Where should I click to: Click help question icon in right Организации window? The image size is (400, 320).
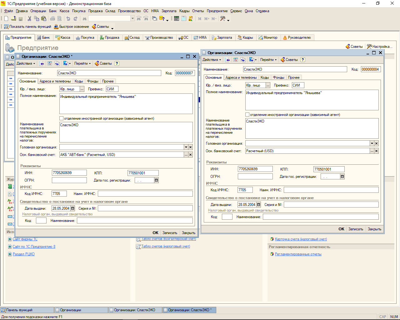click(303, 60)
